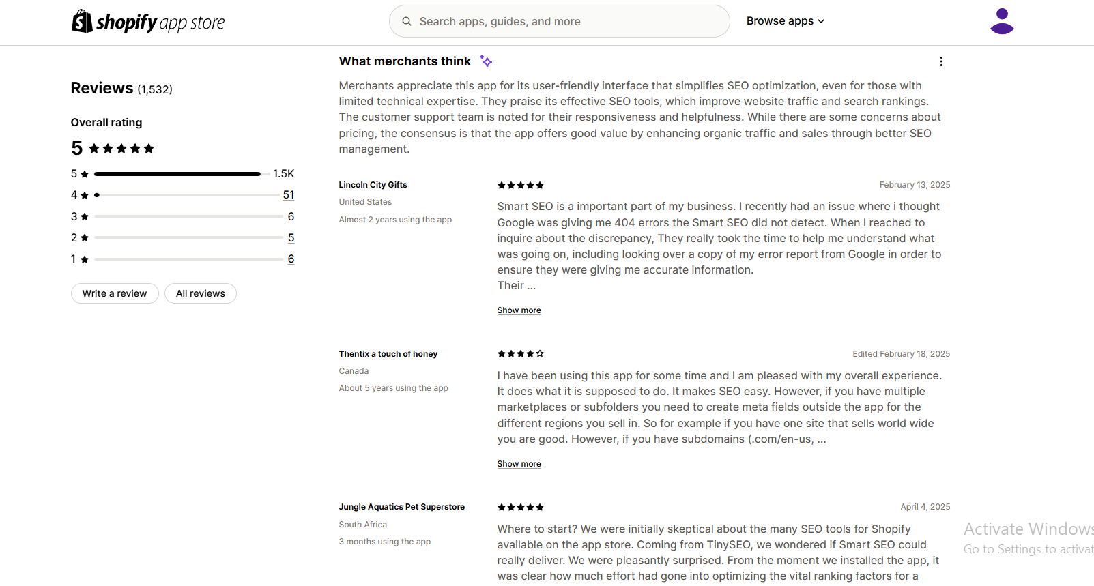Open the three-dot options menu
This screenshot has height=586, width=1094.
[941, 61]
